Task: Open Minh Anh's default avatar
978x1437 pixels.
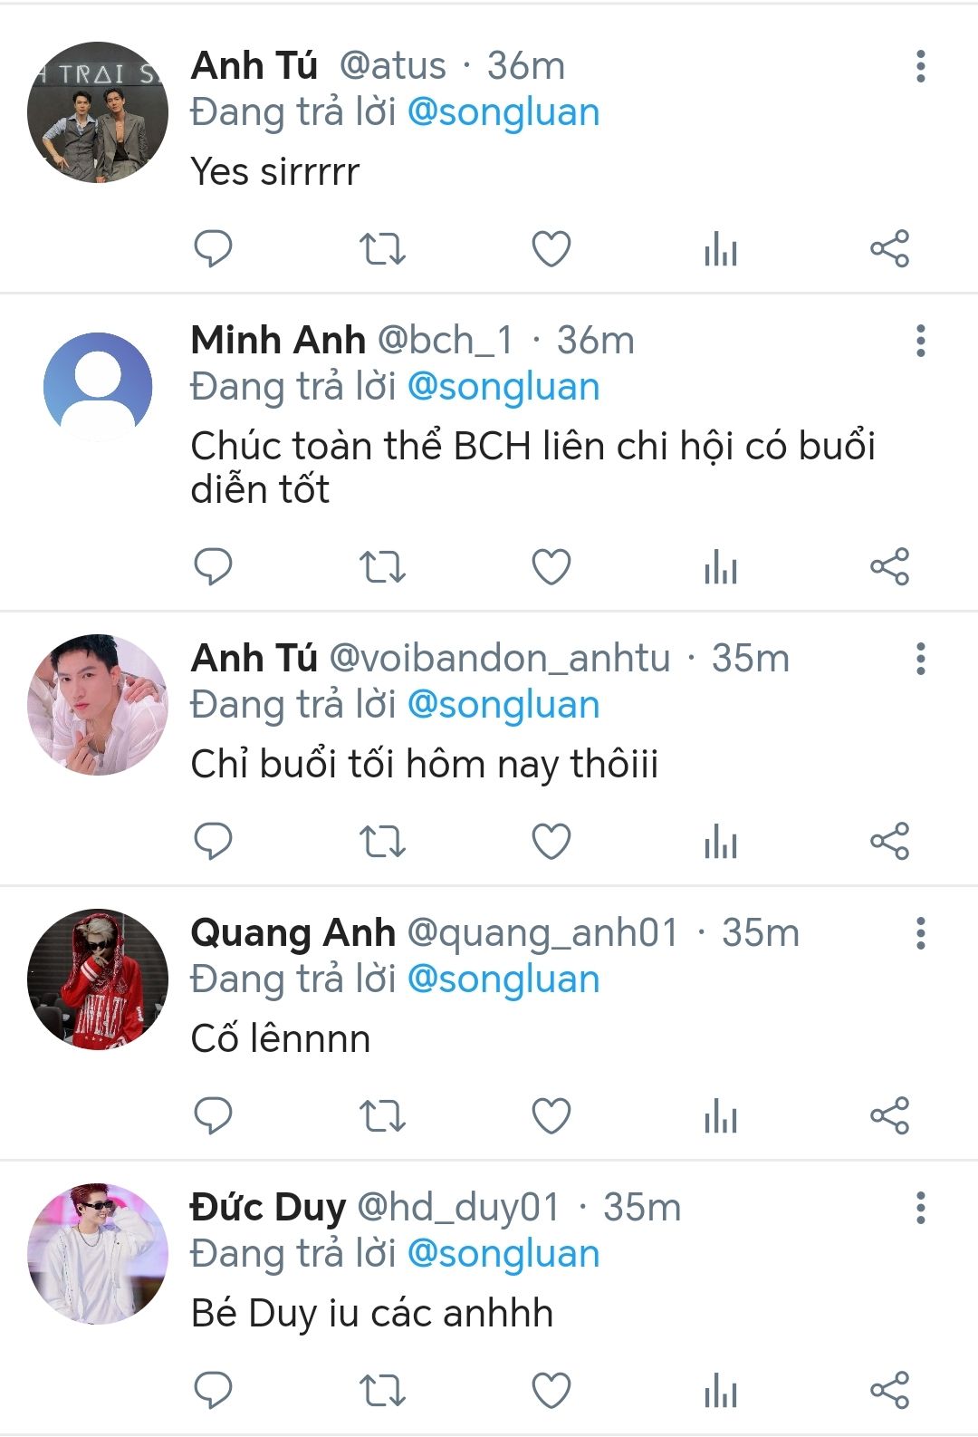Action: pyautogui.click(x=98, y=387)
